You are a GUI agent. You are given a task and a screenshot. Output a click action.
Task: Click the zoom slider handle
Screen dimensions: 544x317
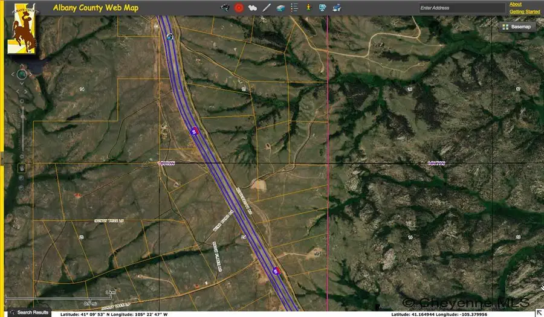click(x=22, y=117)
